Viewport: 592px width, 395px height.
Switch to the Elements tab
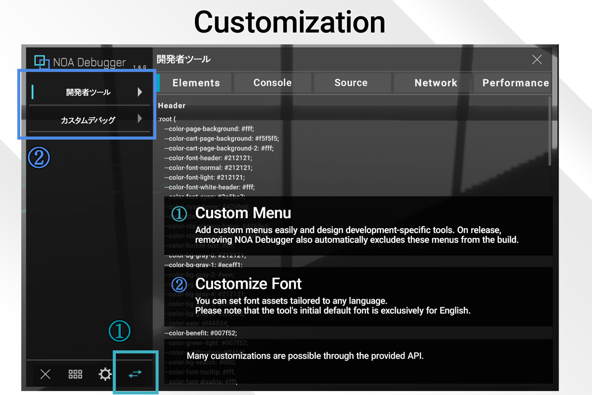(x=196, y=83)
